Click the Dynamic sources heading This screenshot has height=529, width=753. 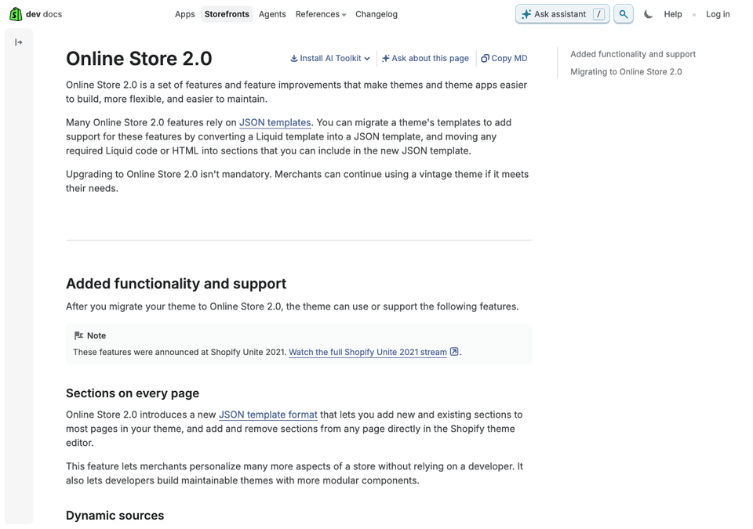point(115,516)
